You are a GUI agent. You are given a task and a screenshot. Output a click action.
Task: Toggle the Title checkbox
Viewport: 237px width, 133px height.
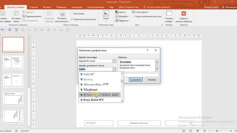pos(71,14)
